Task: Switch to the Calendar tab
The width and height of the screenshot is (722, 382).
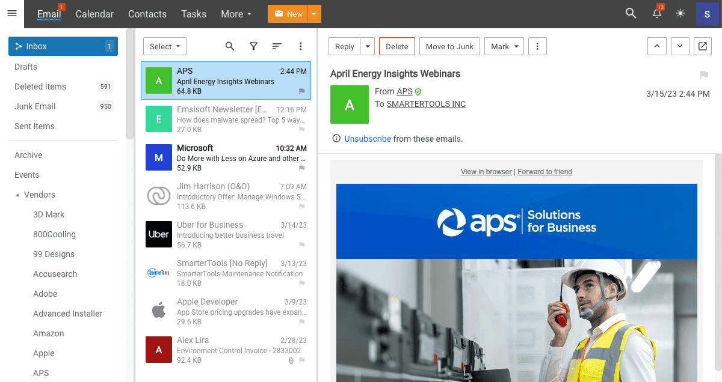Action: (94, 14)
